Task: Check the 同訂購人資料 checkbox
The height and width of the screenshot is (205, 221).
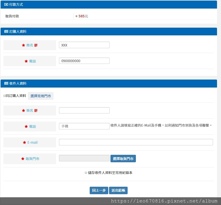Action: tap(4, 96)
